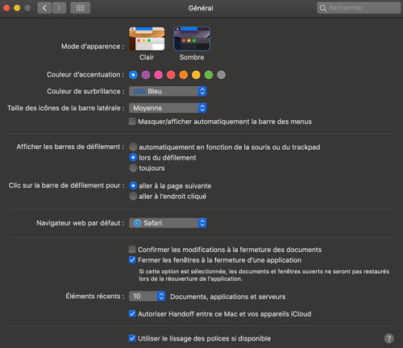Viewport: 403px width, 348px height.
Task: Click the Safari compass icon
Action: point(137,223)
